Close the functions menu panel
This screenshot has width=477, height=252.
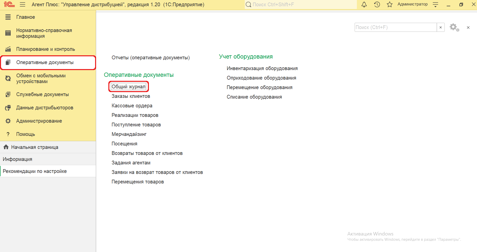(468, 28)
